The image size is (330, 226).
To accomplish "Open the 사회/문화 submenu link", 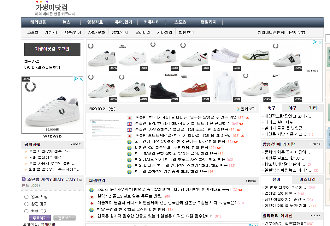I will 97,32.
